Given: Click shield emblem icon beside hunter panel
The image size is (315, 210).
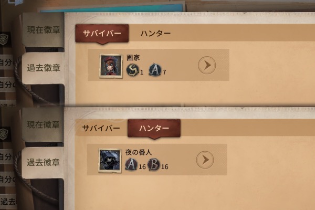Looking at the screenshot, I should click(x=4, y=134).
